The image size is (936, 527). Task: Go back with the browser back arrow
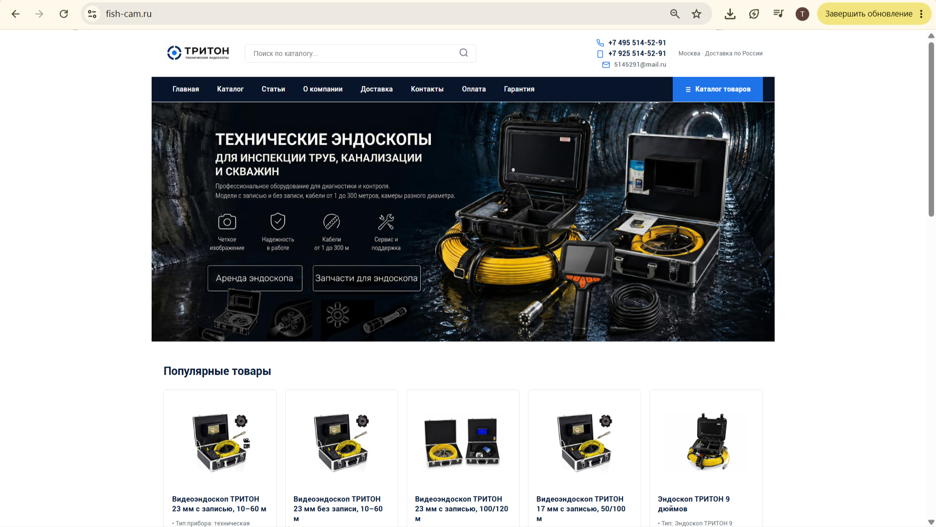pos(16,14)
